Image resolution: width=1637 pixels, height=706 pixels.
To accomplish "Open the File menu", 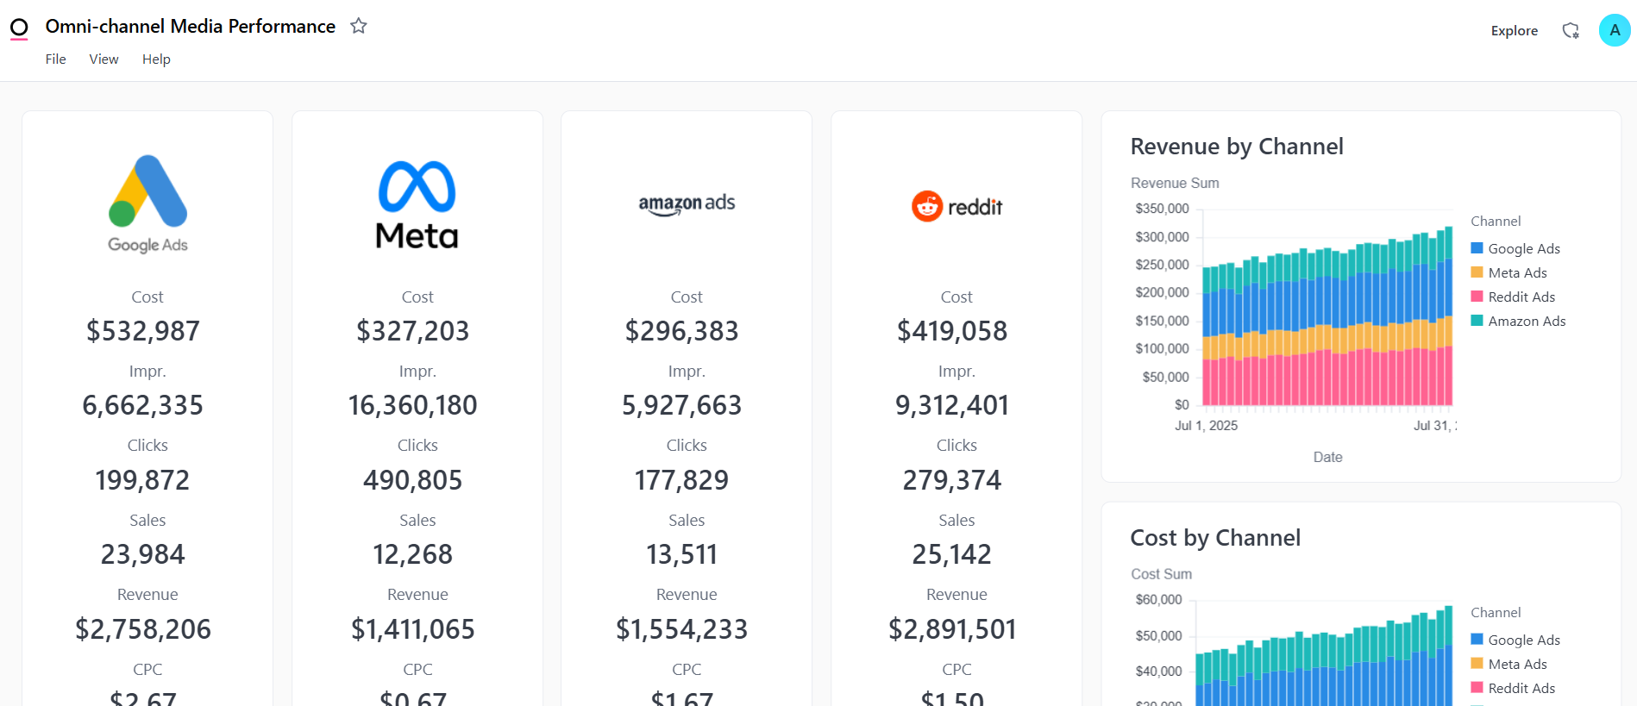I will point(56,59).
